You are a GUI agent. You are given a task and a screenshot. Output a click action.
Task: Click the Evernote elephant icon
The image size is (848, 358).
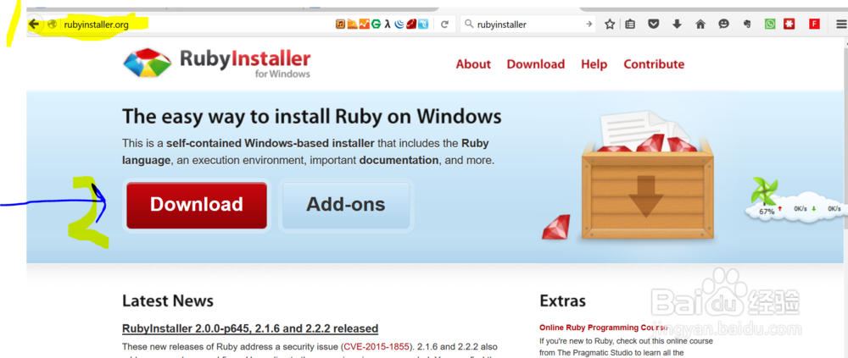click(x=747, y=25)
